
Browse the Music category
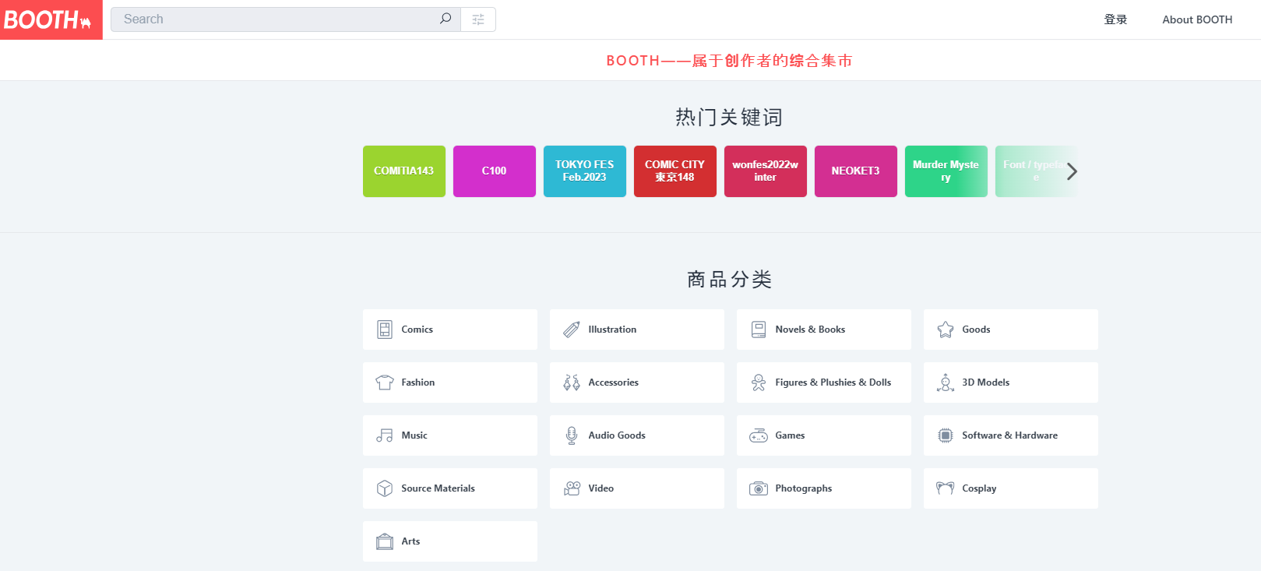coord(450,435)
